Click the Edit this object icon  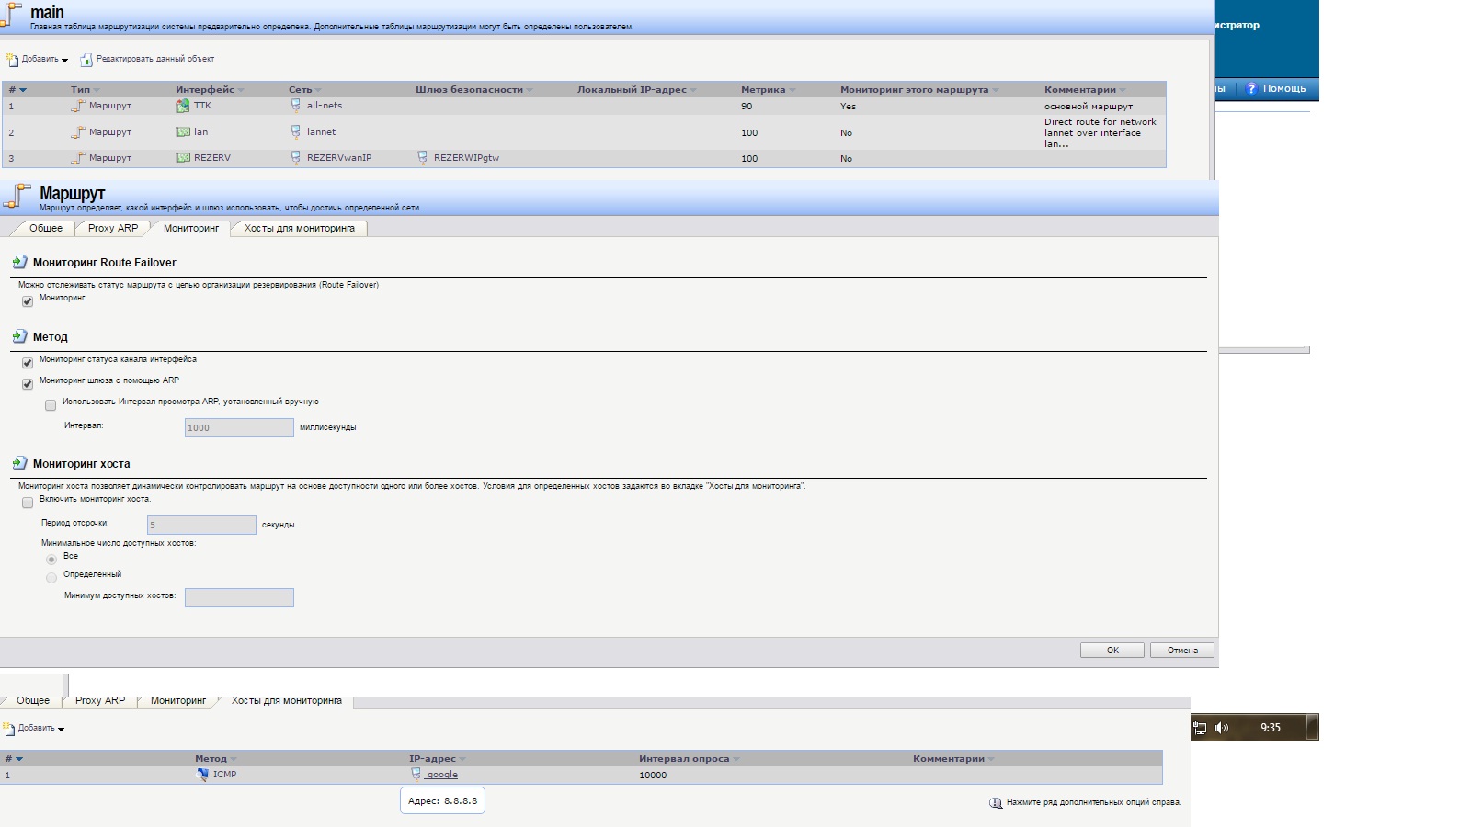(86, 60)
